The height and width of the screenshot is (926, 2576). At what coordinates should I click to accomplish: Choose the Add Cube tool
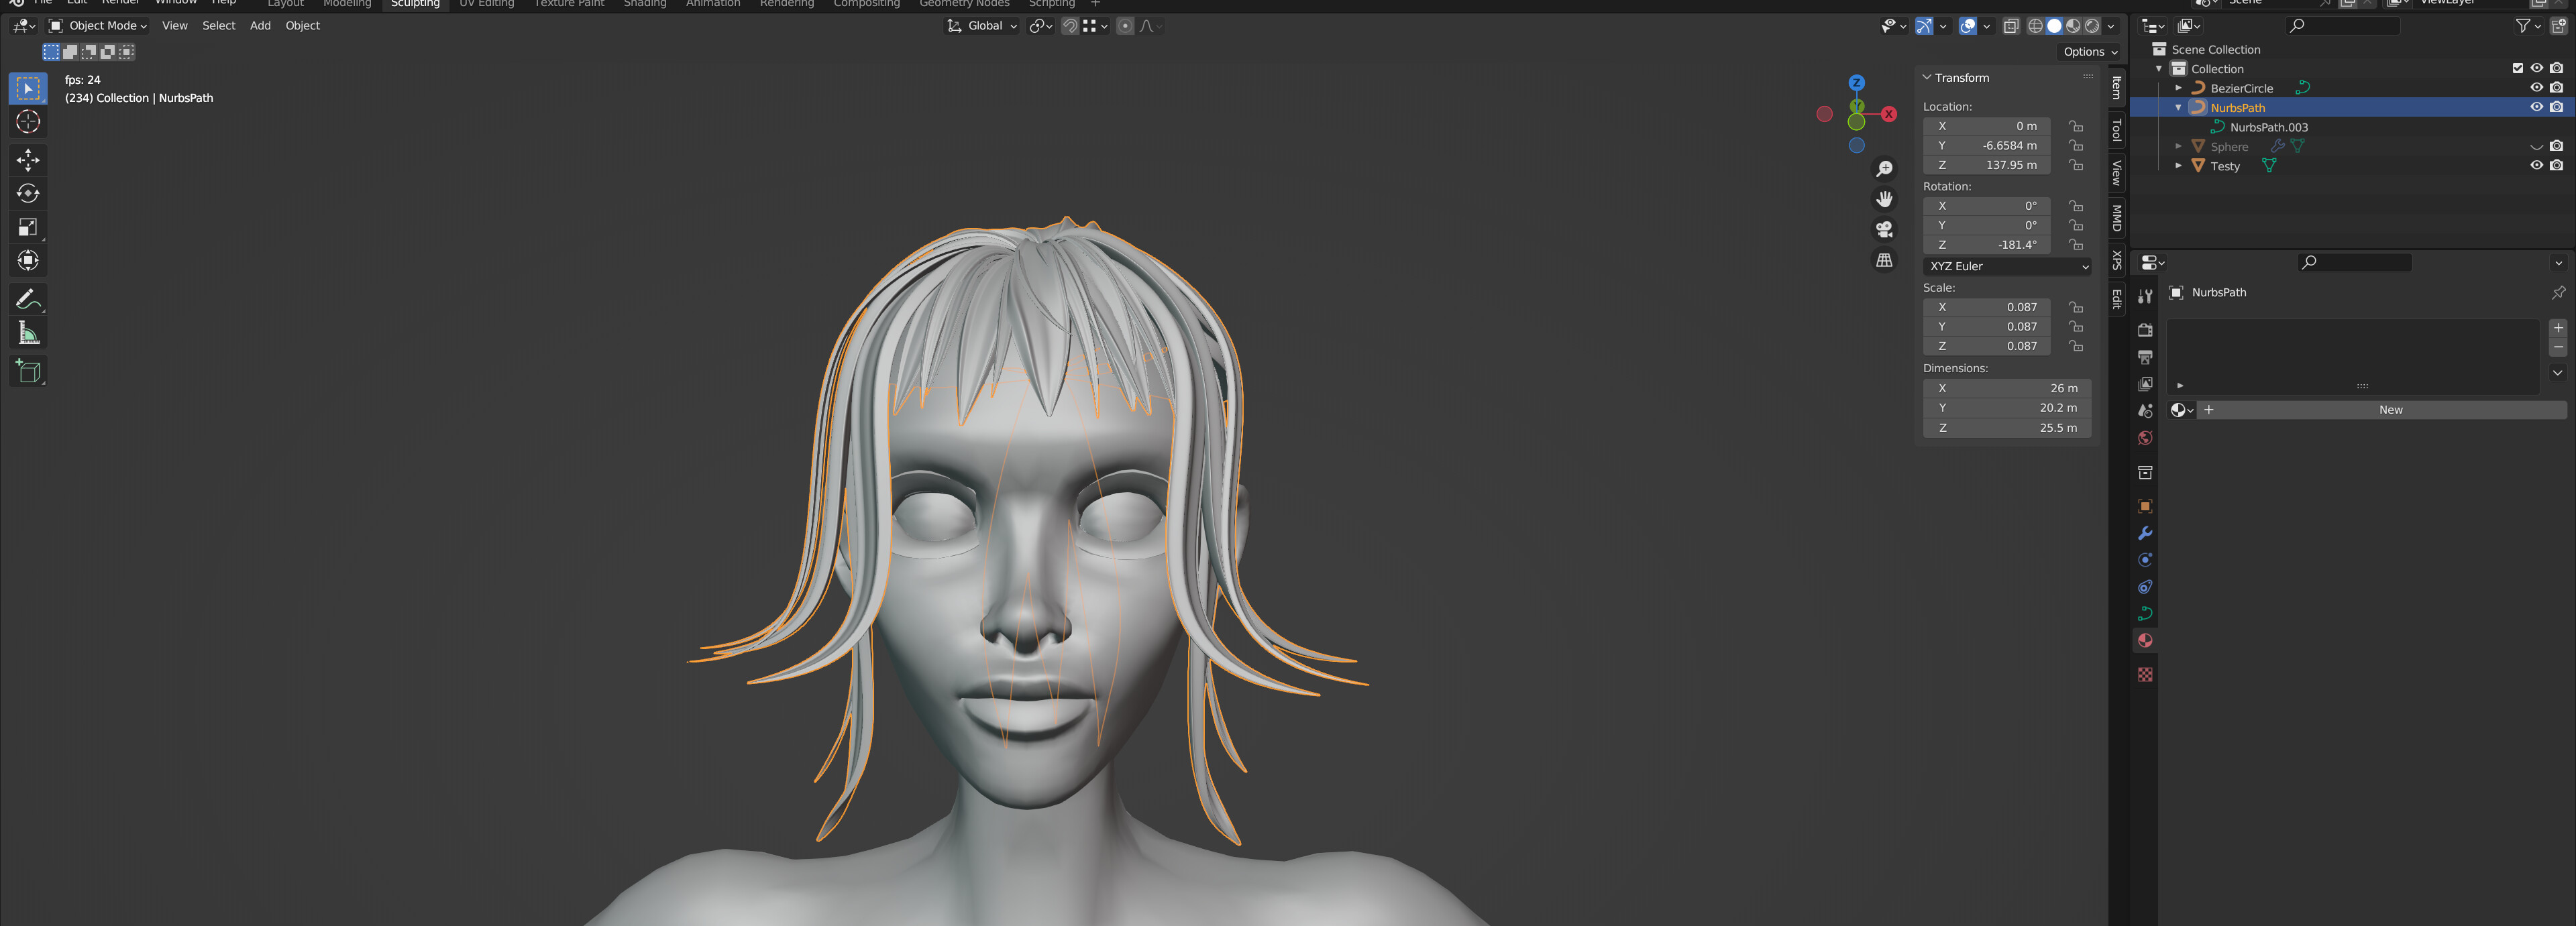[x=28, y=371]
